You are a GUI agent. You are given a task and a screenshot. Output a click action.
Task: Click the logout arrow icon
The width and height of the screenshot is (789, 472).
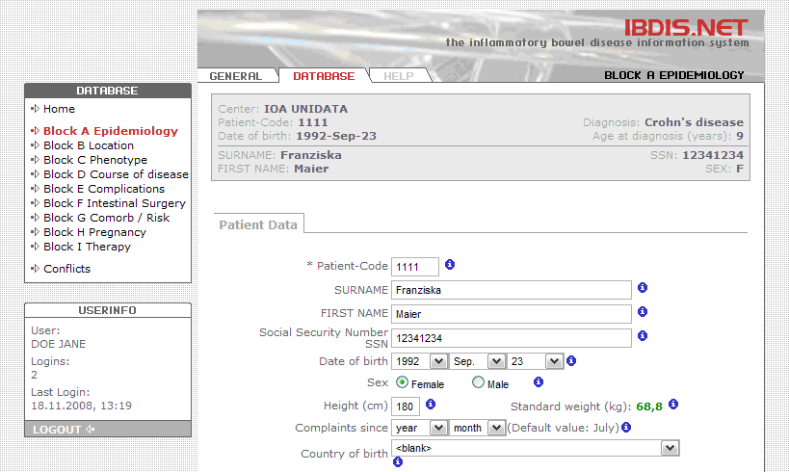[90, 430]
